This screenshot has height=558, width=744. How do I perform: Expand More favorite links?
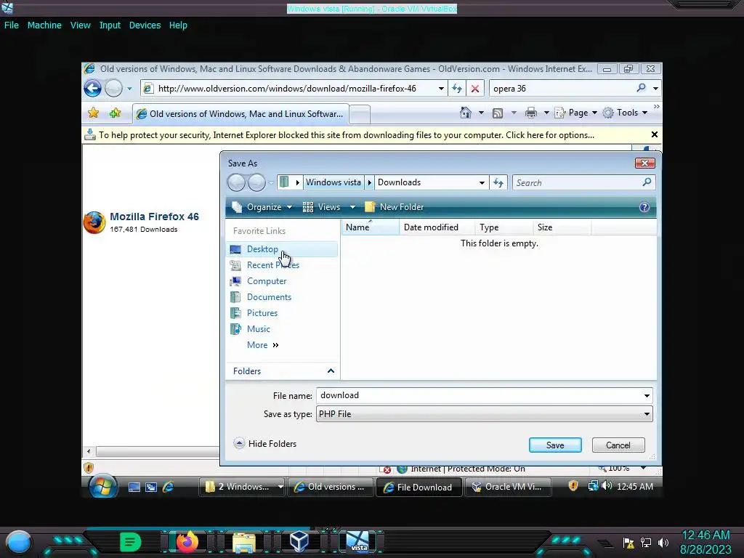pos(263,345)
